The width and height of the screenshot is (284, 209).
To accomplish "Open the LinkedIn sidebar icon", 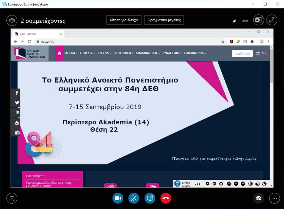I will 16,112.
